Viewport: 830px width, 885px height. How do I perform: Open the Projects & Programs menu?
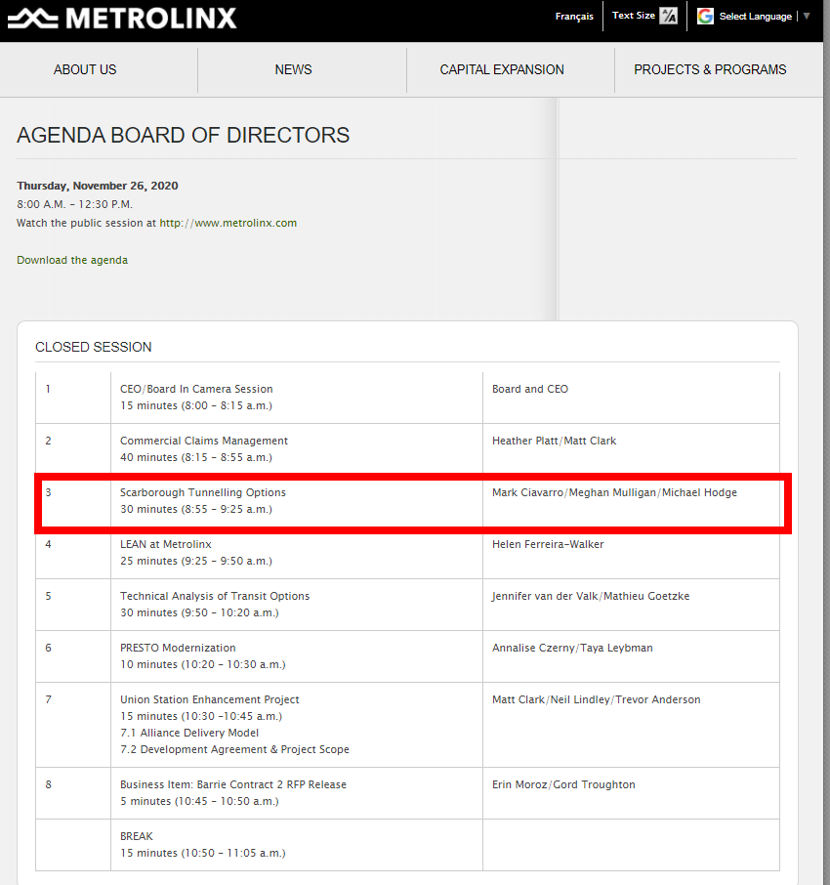tap(710, 69)
